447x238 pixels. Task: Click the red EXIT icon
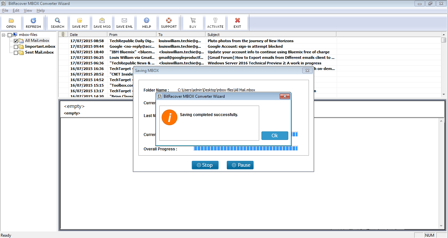click(x=238, y=23)
